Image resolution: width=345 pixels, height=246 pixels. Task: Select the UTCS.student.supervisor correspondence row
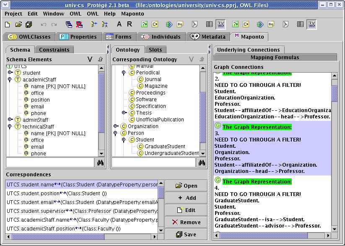click(x=81, y=211)
